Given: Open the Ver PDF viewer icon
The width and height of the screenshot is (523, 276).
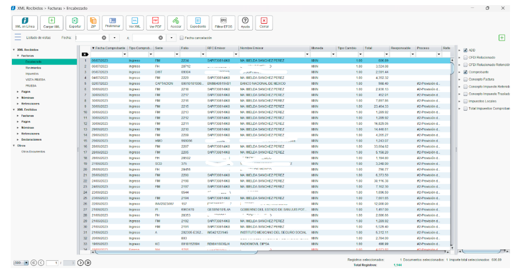Looking at the screenshot, I should 155,22.
